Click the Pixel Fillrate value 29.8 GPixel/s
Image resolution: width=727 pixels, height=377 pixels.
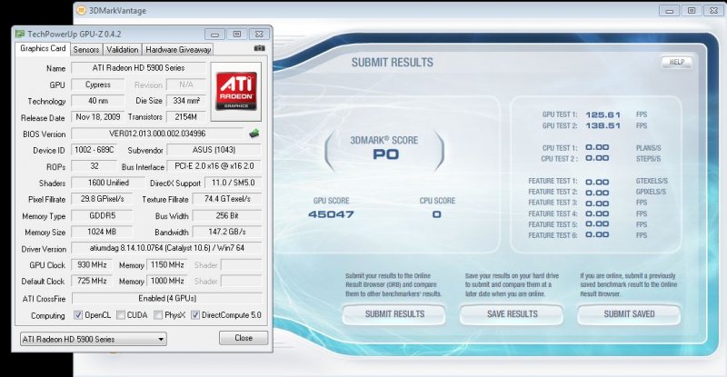(102, 199)
